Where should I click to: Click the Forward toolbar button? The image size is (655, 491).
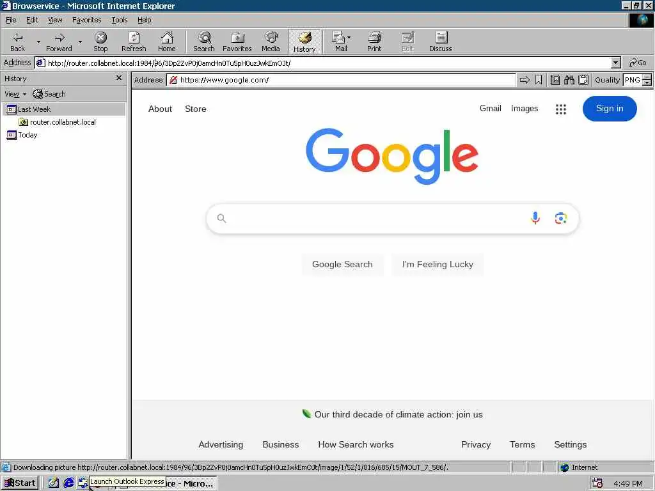pos(59,42)
